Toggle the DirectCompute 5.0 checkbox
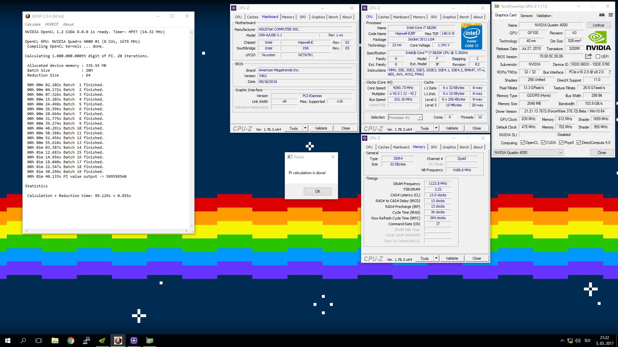 (x=579, y=143)
